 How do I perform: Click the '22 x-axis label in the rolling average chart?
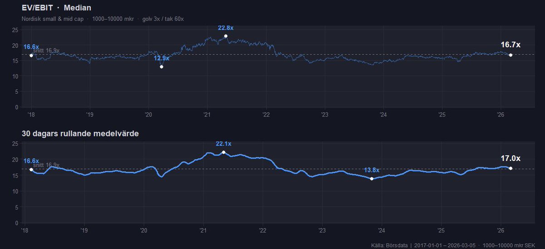(x=263, y=230)
